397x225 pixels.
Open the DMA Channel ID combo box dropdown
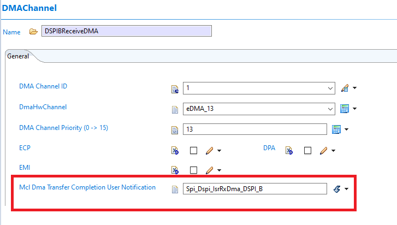pos(329,88)
